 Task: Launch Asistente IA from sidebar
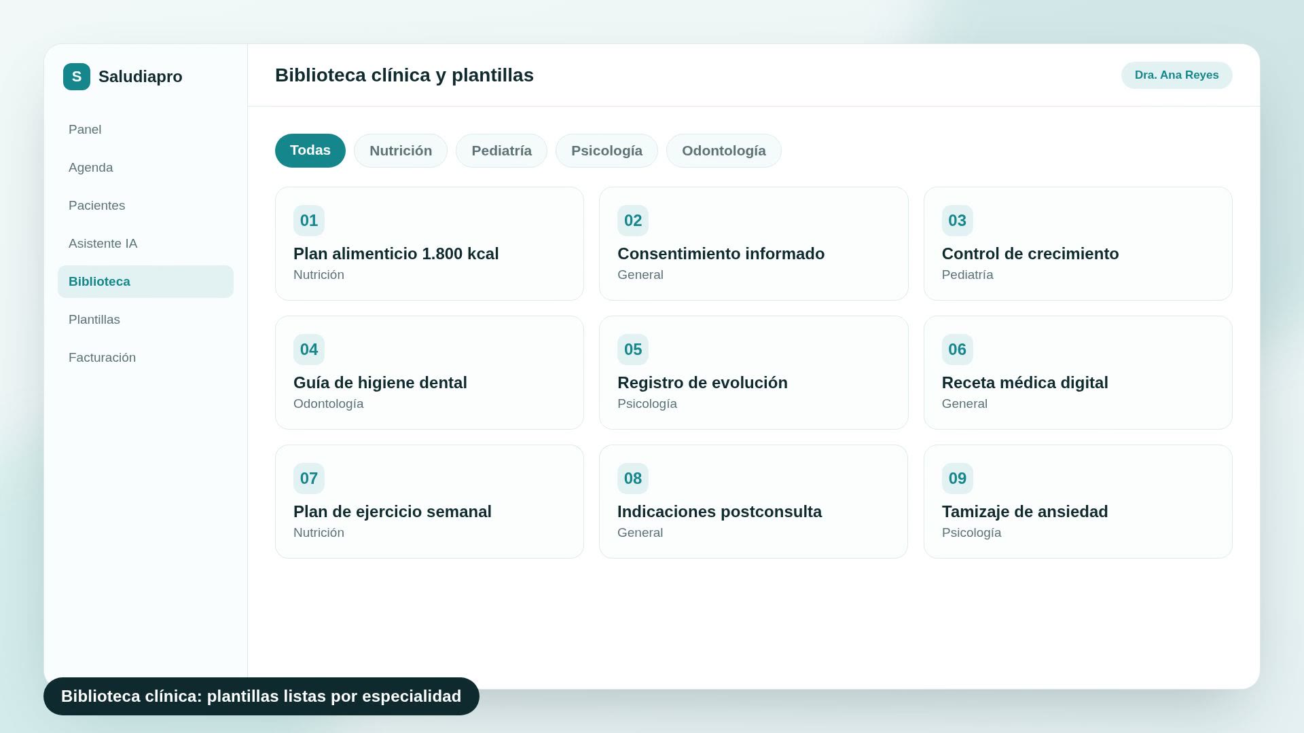(x=145, y=244)
